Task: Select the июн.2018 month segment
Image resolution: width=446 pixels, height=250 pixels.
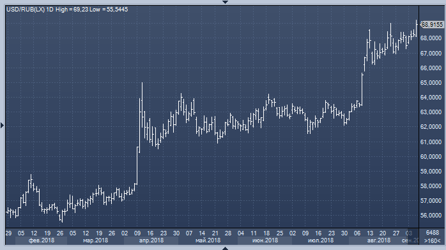Action: tap(265, 240)
